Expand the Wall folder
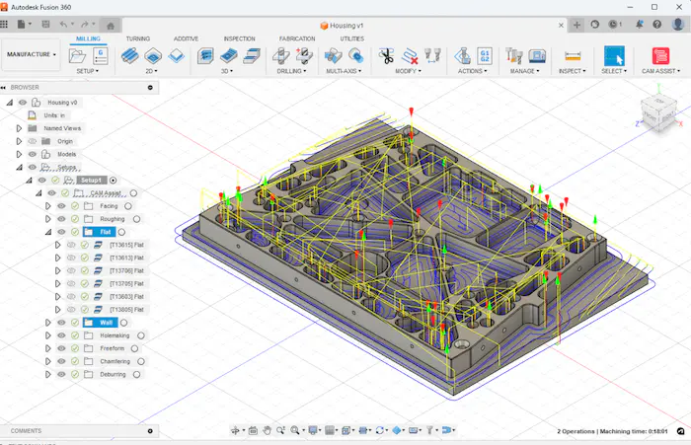Screen dimensions: 691x445 click(x=48, y=323)
